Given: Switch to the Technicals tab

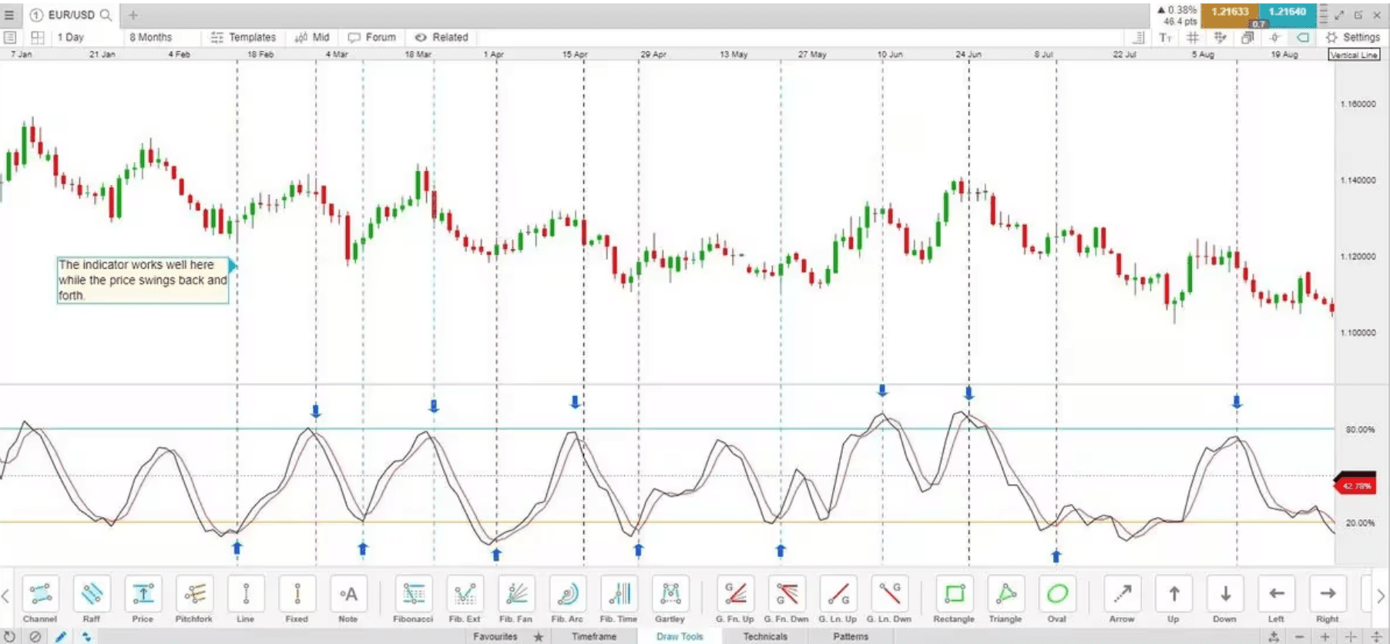Looking at the screenshot, I should click(764, 636).
